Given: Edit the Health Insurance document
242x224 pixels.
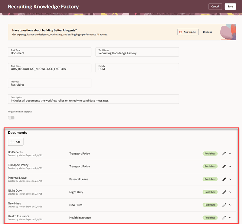Looking at the screenshot, I should pyautogui.click(x=224, y=217).
